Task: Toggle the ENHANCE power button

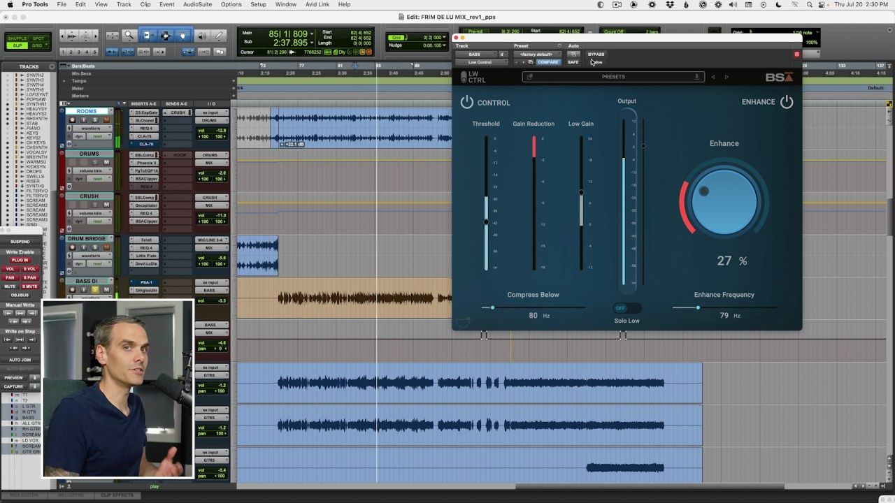Action: 787,102
